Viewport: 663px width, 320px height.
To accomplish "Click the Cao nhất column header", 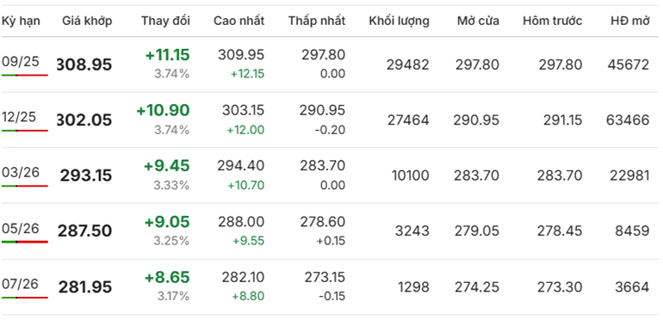I will pos(239,21).
